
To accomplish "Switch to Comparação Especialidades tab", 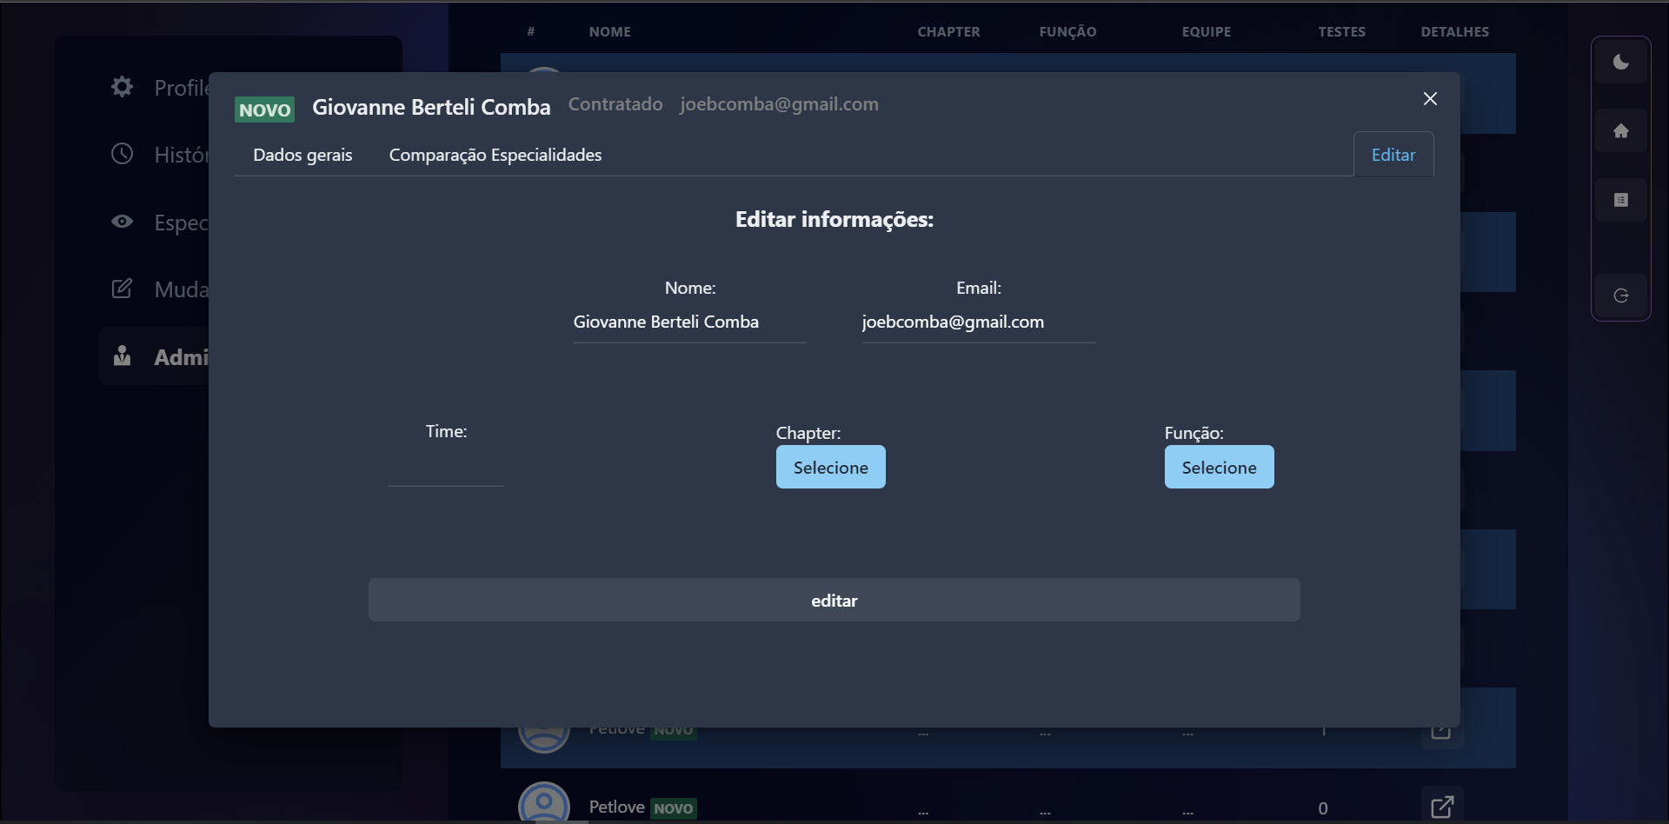I will point(495,155).
